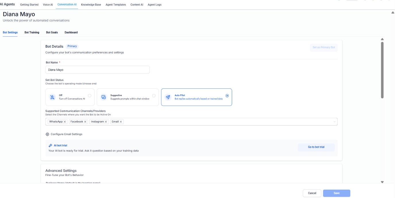Viewport: 395px width, 198px height.
Task: Remove the WhatsApp channel tag
Action: [65, 122]
